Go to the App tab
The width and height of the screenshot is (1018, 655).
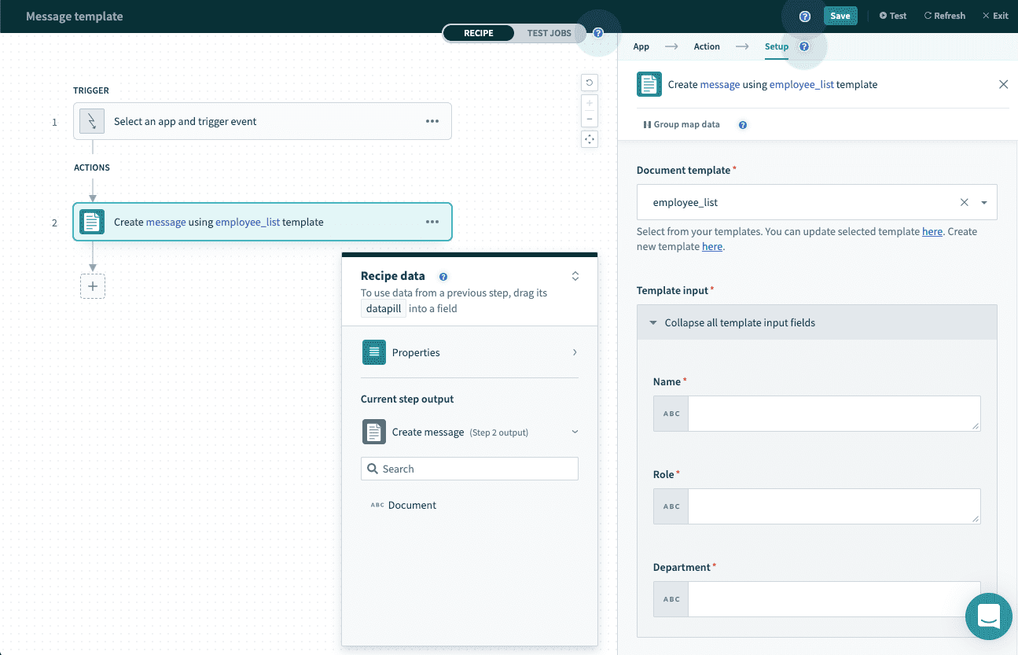click(x=641, y=46)
